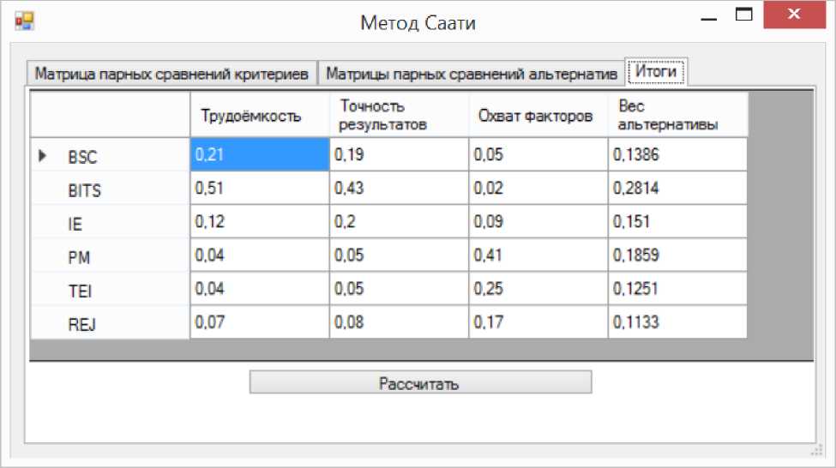Click the Охват факторов column header

point(538,116)
